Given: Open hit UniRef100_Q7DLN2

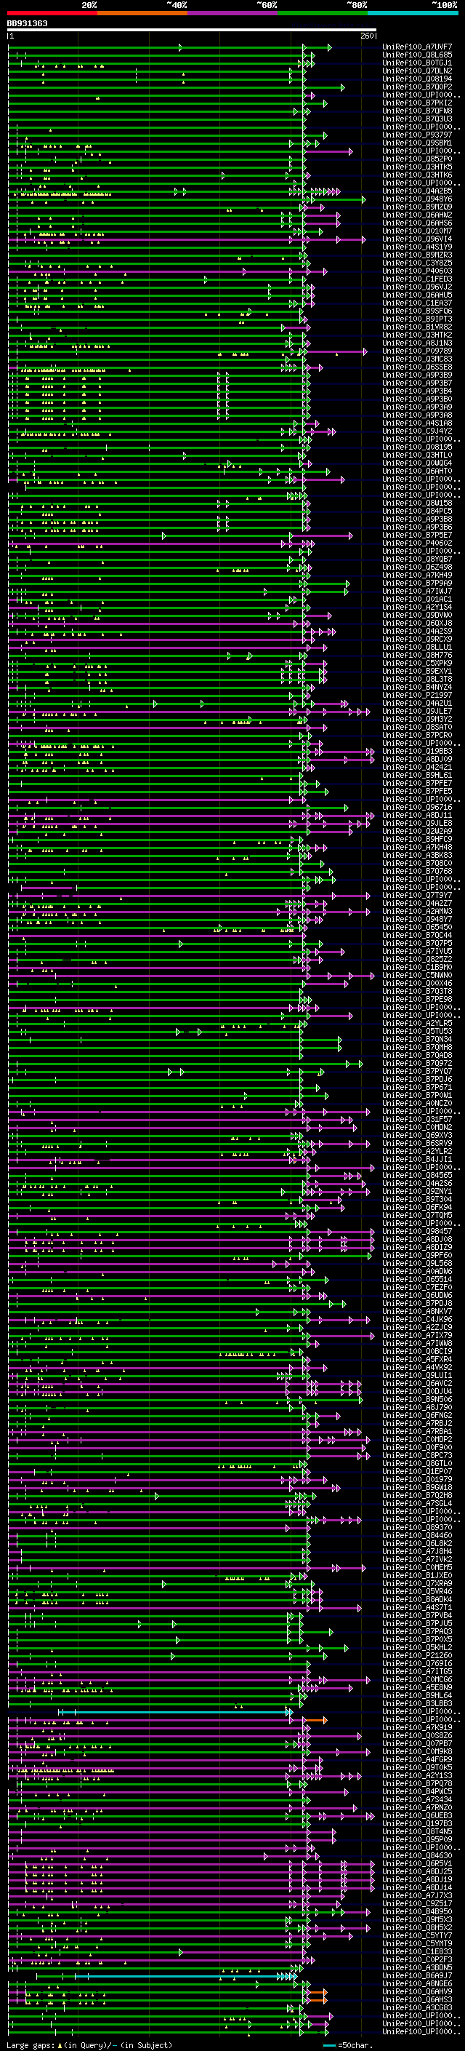Looking at the screenshot, I should click(x=417, y=71).
